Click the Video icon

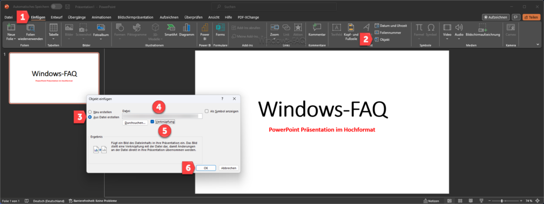coord(447,28)
